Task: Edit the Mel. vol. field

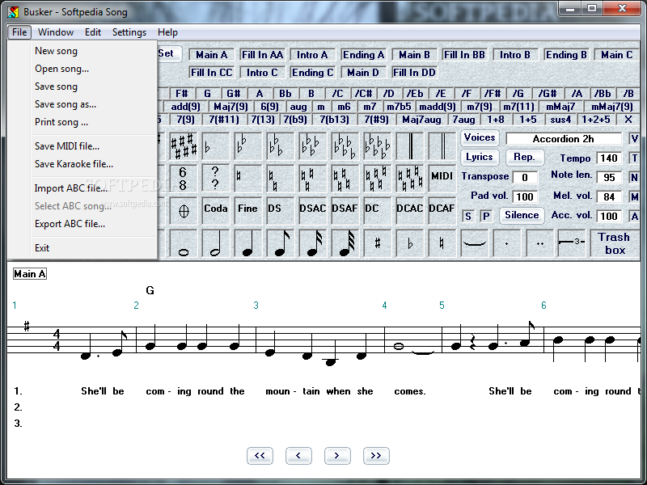Action: tap(609, 197)
